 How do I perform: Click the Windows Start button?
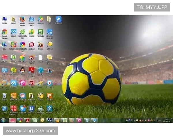point(3,120)
